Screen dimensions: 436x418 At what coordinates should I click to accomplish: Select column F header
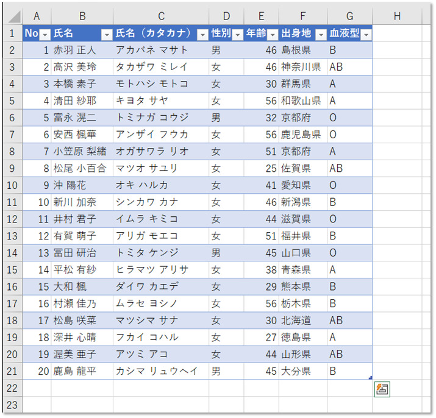[x=303, y=16]
